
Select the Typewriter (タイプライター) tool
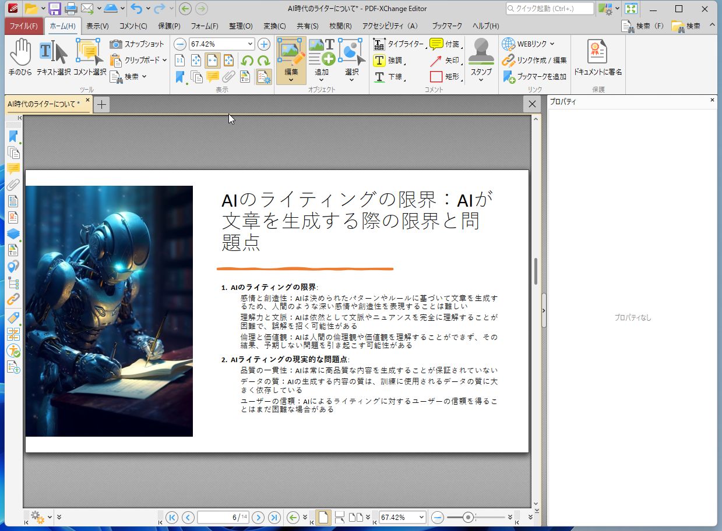[399, 44]
